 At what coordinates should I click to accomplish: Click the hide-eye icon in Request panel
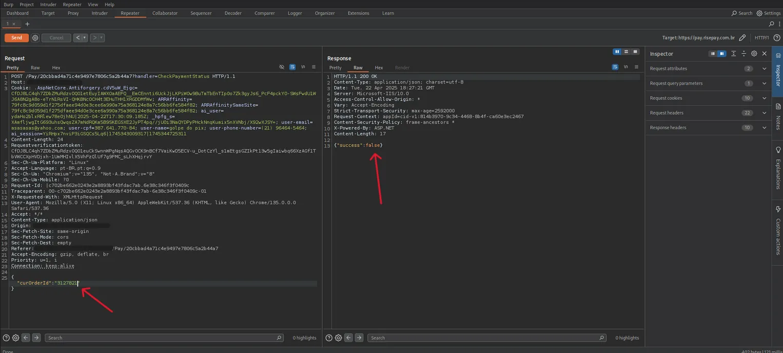pyautogui.click(x=282, y=67)
